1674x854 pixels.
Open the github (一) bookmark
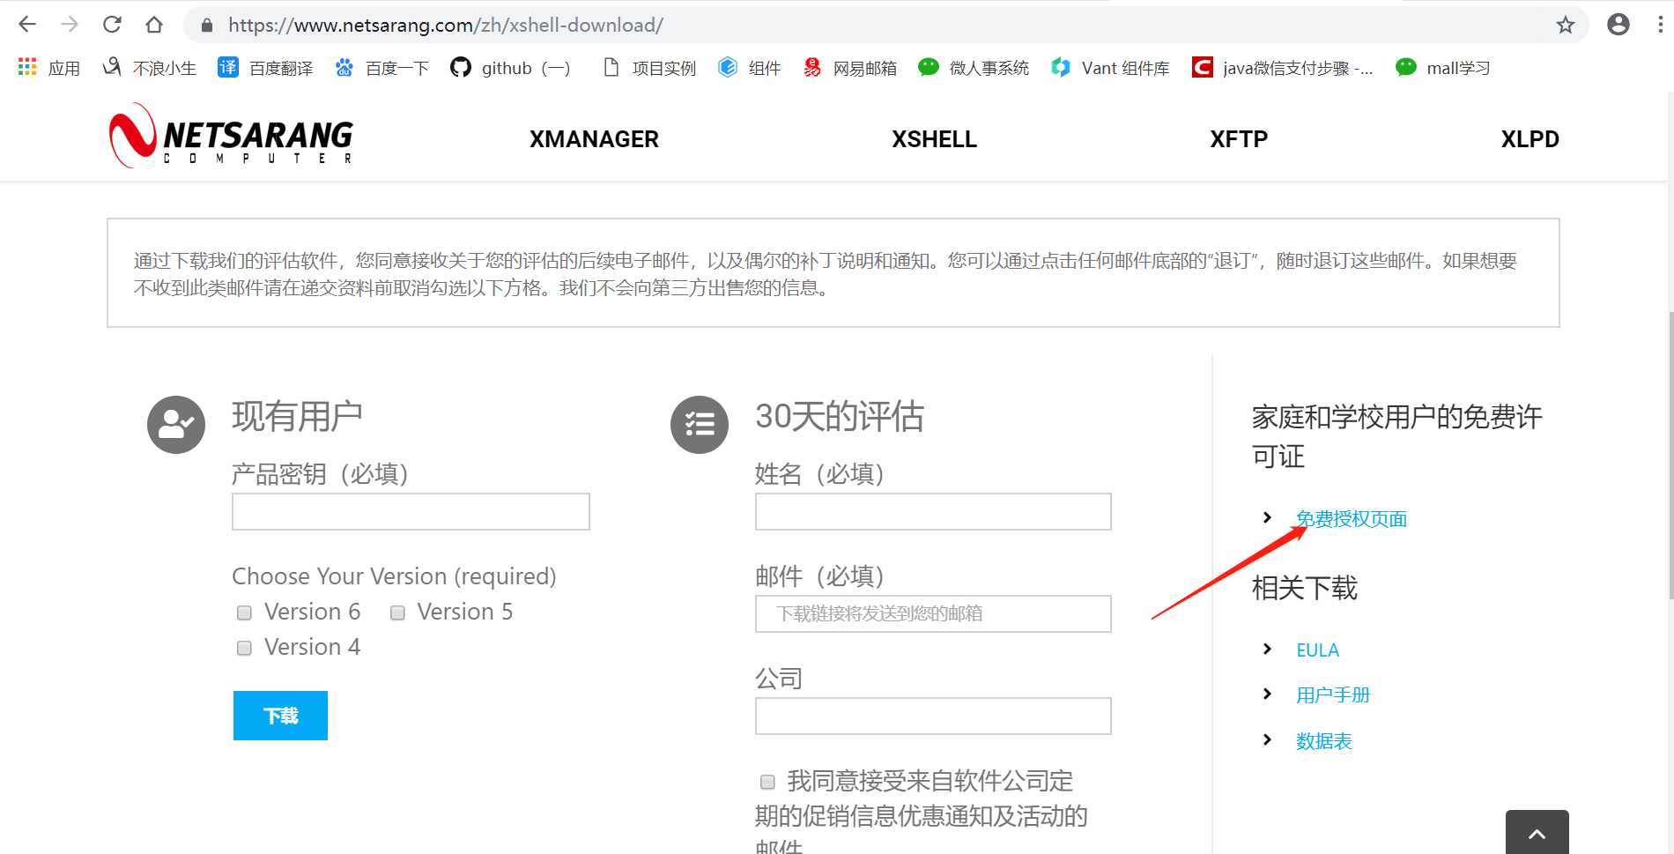[511, 68]
